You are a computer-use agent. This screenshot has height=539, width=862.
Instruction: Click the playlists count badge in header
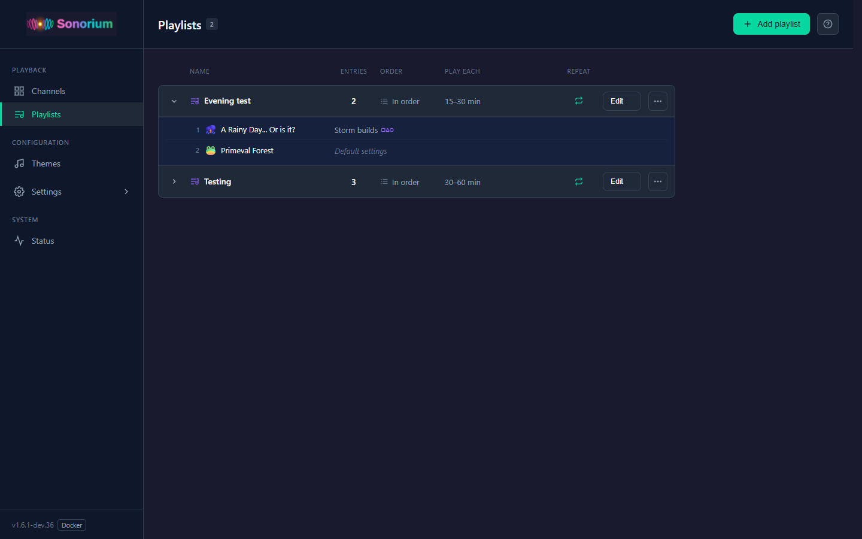click(x=212, y=25)
